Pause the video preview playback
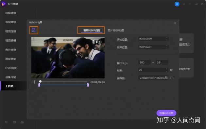The width and height of the screenshot is (206, 129). [34, 82]
